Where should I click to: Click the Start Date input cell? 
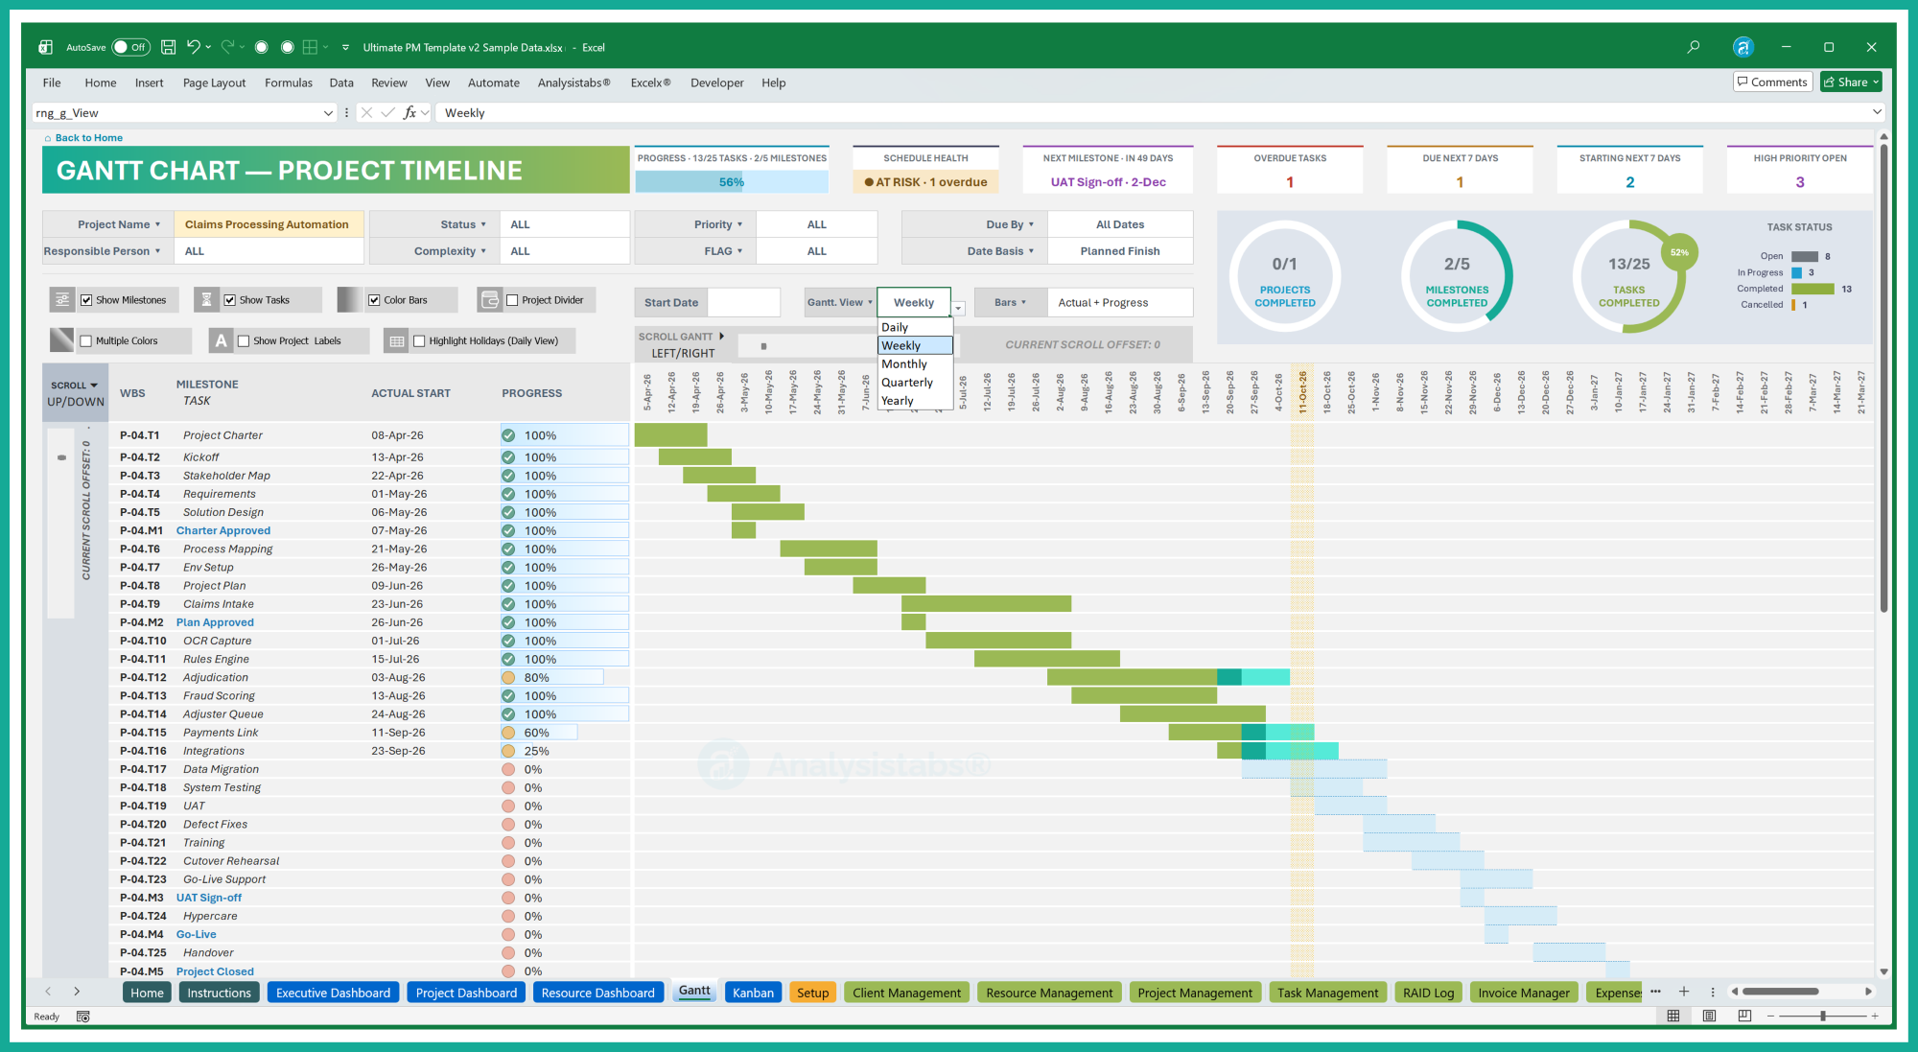coord(744,302)
